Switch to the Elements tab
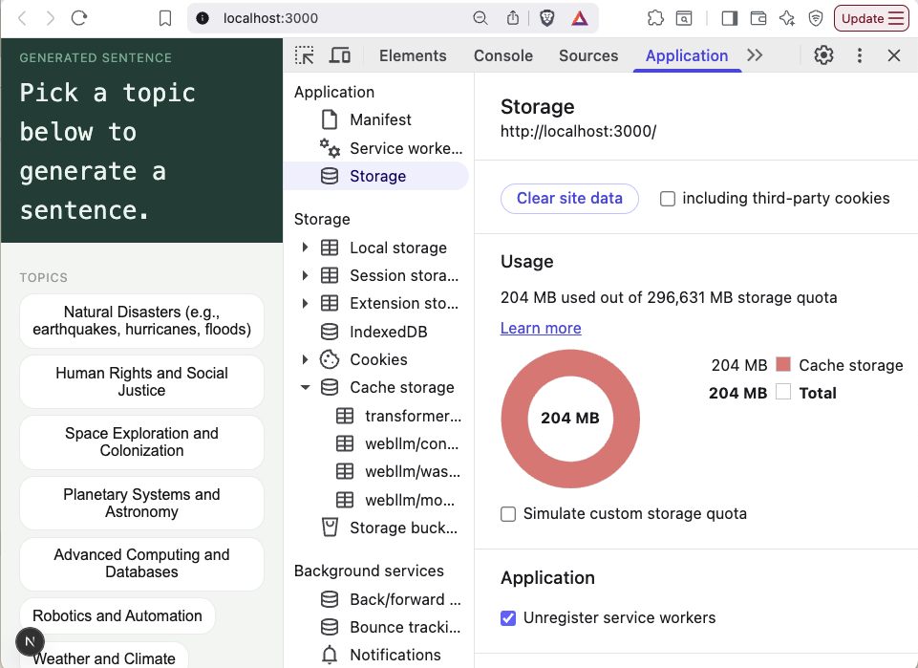This screenshot has width=918, height=668. (x=413, y=55)
